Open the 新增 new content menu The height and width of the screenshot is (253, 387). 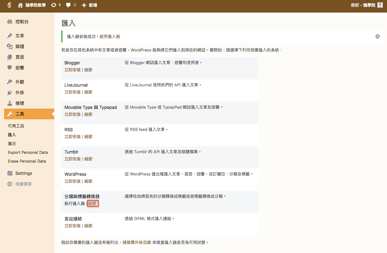pos(89,5)
